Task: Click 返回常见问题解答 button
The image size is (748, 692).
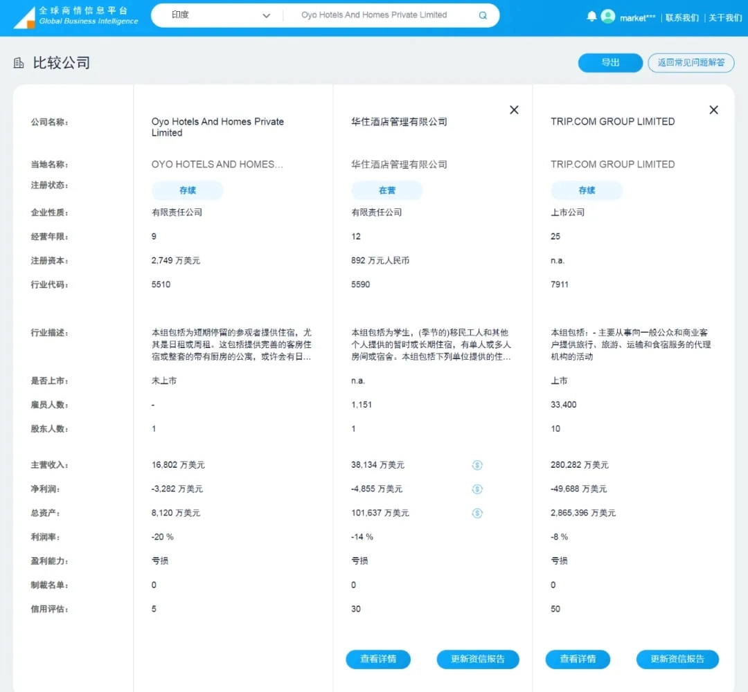Action: click(x=691, y=63)
